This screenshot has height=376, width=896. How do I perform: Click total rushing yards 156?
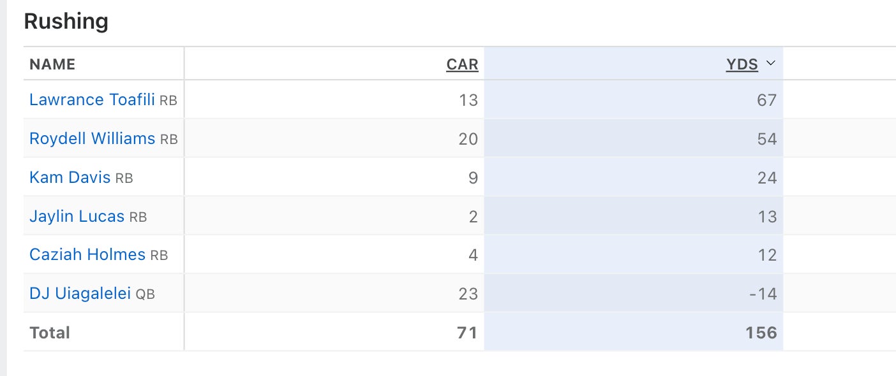(761, 333)
